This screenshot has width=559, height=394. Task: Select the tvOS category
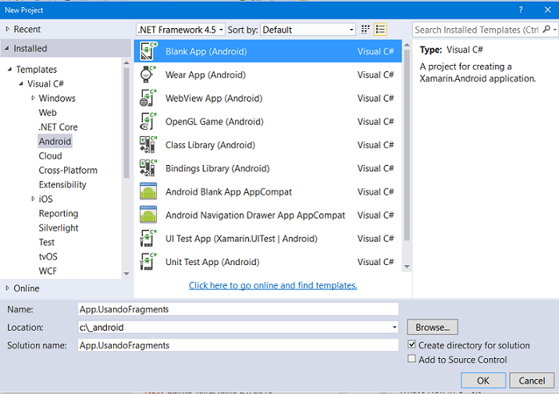click(48, 256)
